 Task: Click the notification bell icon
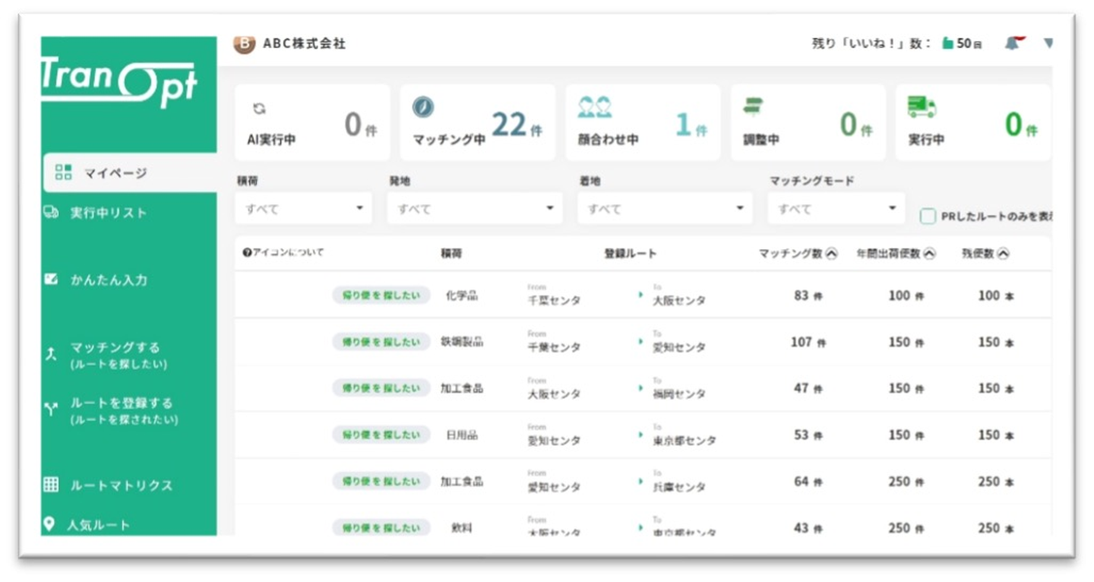pos(1012,43)
